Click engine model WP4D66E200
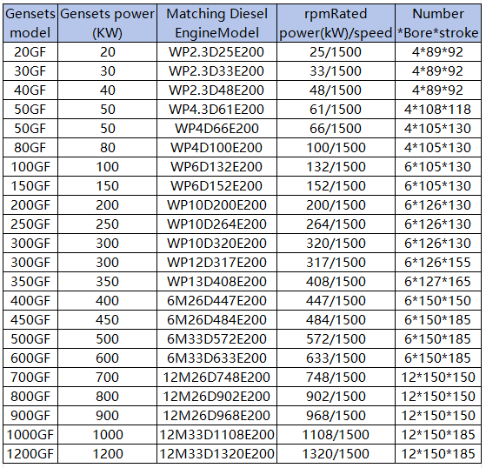486x468 pixels. pyautogui.click(x=216, y=129)
